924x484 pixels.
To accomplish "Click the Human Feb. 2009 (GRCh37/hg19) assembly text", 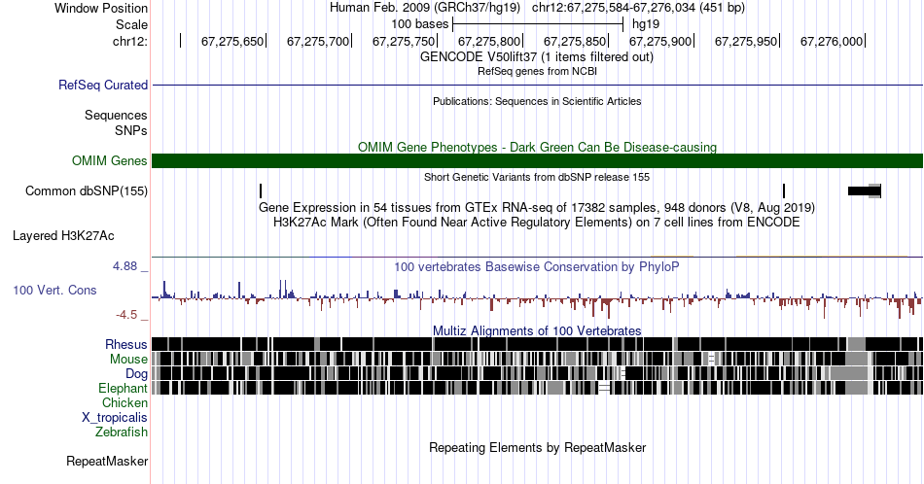I will point(425,8).
